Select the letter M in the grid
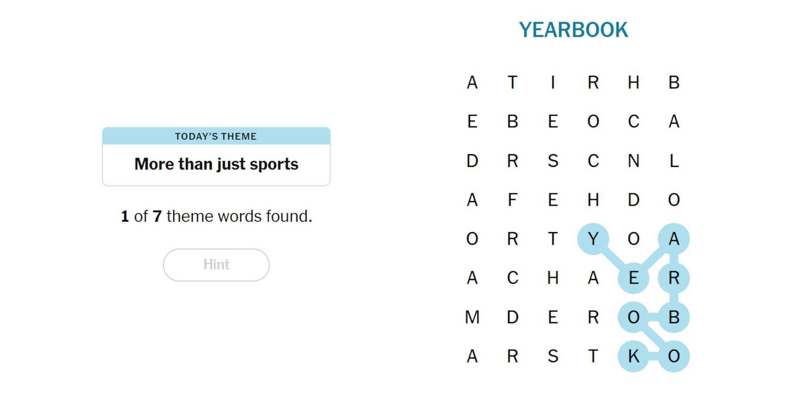The height and width of the screenshot is (399, 799). pyautogui.click(x=472, y=317)
